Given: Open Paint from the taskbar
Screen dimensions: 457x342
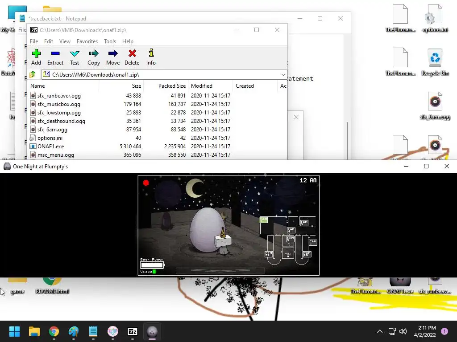Looking at the screenshot, I should [74, 331].
